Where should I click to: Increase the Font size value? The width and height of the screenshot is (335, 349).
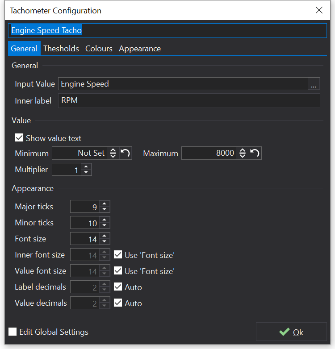(x=105, y=236)
